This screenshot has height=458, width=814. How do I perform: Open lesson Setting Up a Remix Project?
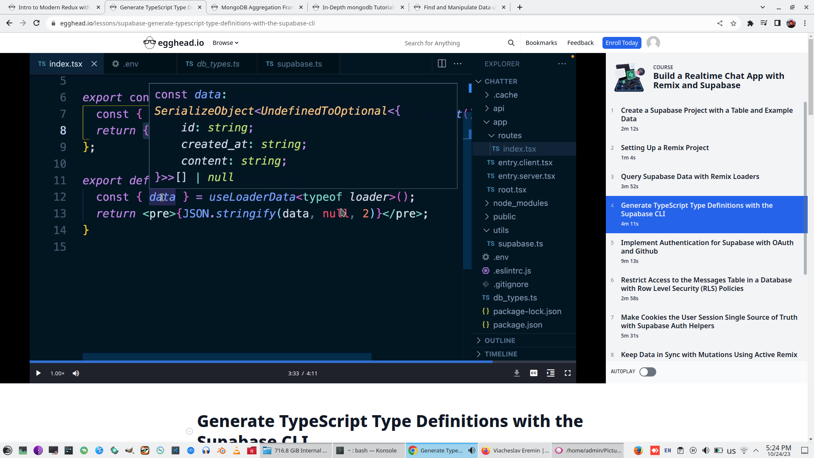tap(664, 148)
